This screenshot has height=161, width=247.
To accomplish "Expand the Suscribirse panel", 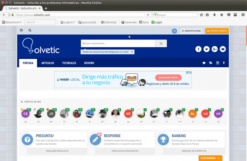I will coord(210,158).
